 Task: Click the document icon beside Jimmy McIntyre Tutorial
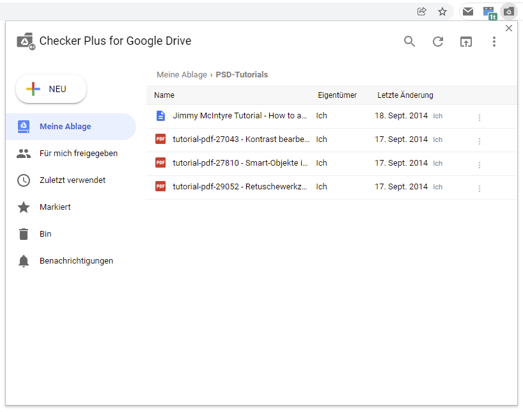(160, 116)
